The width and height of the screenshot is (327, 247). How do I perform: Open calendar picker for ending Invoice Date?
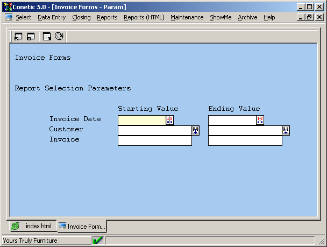point(260,120)
